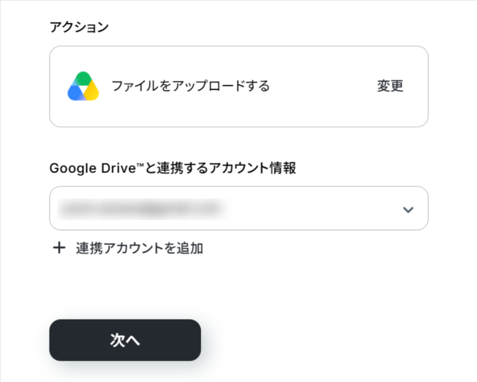The image size is (477, 382).
Task: Proceed with the 次へ button
Action: (125, 340)
